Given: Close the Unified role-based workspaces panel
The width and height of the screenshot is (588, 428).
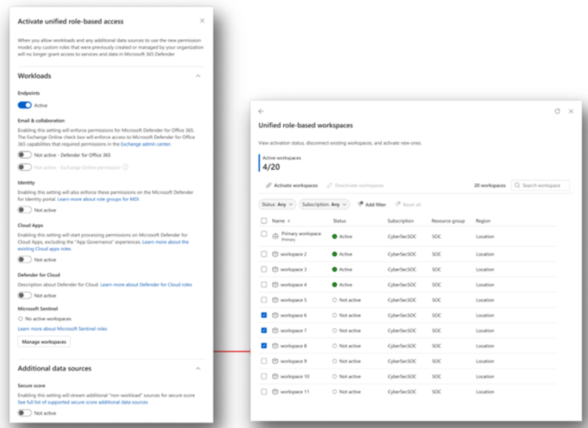Looking at the screenshot, I should tap(571, 111).
